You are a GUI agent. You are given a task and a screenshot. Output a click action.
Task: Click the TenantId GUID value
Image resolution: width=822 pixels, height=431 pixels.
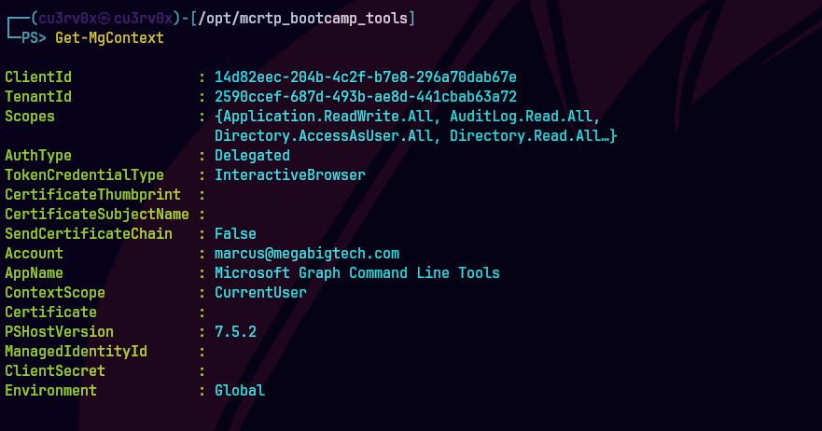[x=366, y=96]
